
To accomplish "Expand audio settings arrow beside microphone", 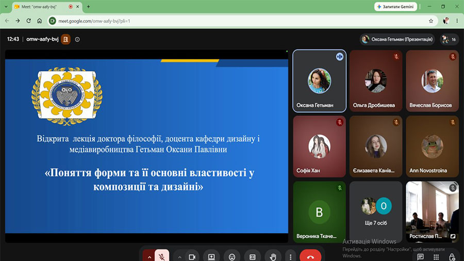I will pos(149,257).
